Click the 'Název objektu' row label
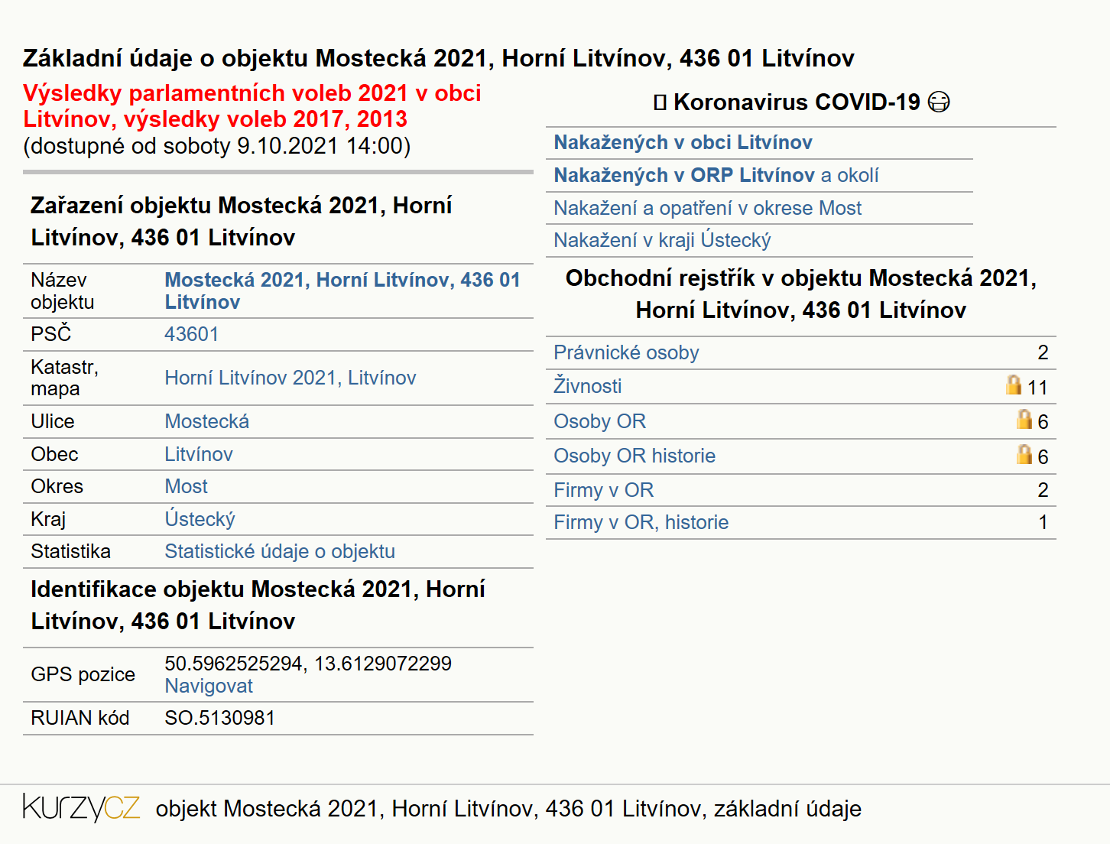 (x=63, y=291)
